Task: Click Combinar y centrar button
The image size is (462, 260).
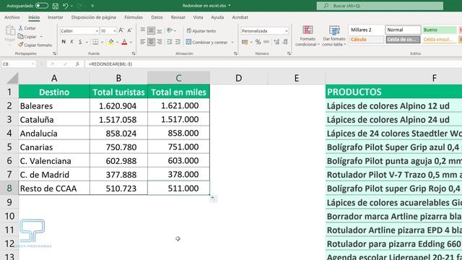Action: pyautogui.click(x=207, y=43)
